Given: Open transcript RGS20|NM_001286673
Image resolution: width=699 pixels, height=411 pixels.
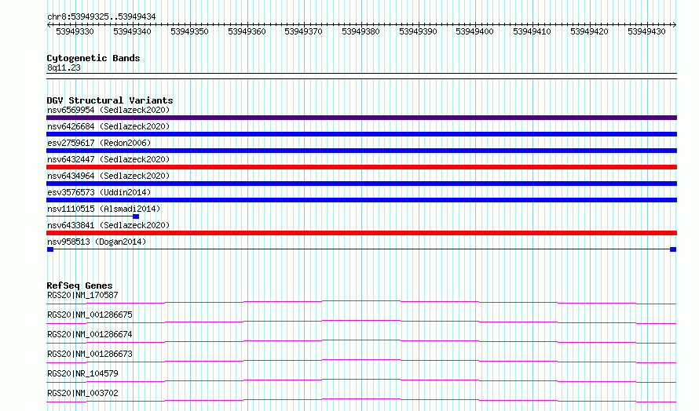Looking at the screenshot, I should (x=90, y=354).
